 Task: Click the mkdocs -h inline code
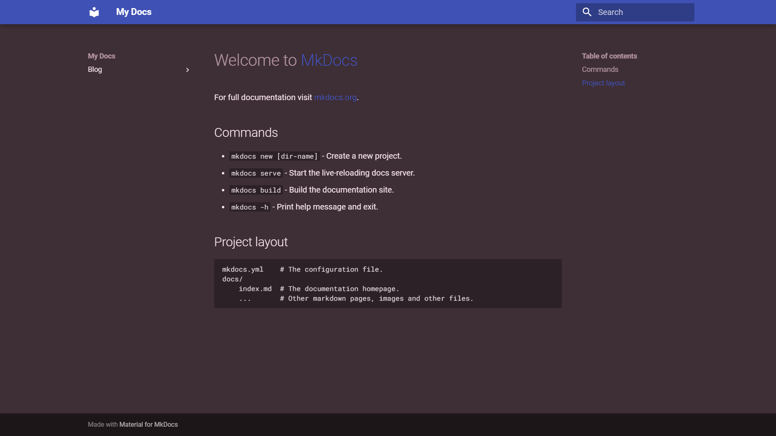pyautogui.click(x=249, y=207)
